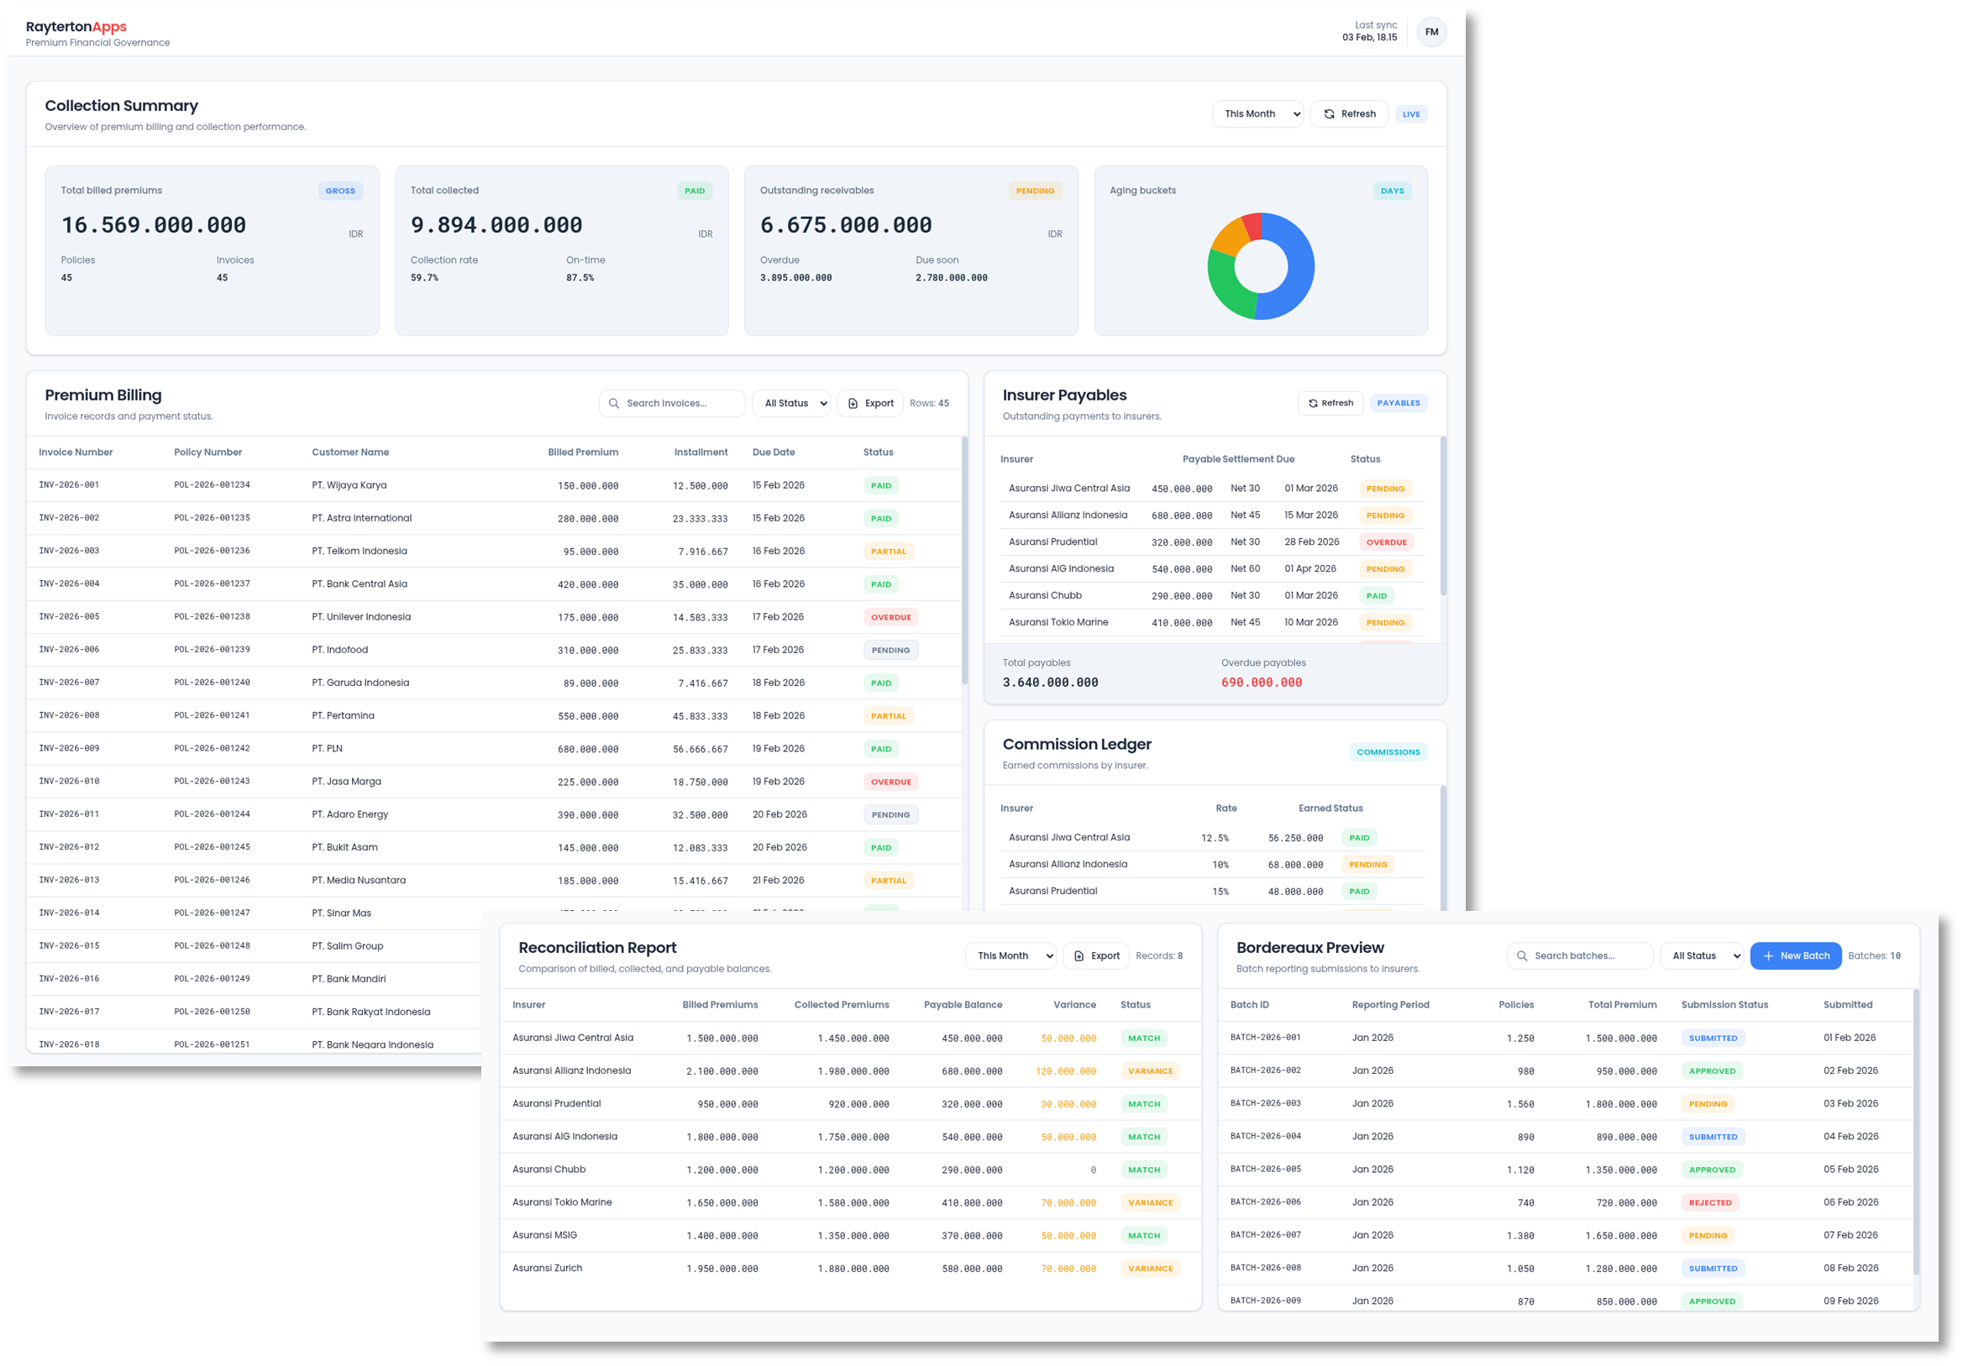
Task: Toggle the PAYABLES badge on Insurer Payables
Action: point(1399,403)
